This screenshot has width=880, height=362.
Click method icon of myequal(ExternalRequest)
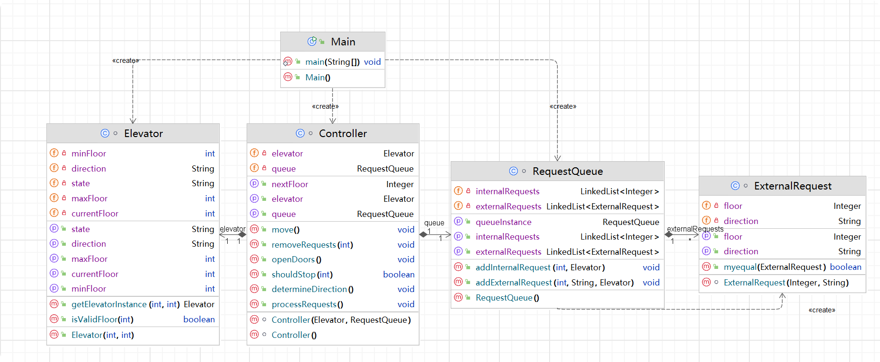point(706,266)
